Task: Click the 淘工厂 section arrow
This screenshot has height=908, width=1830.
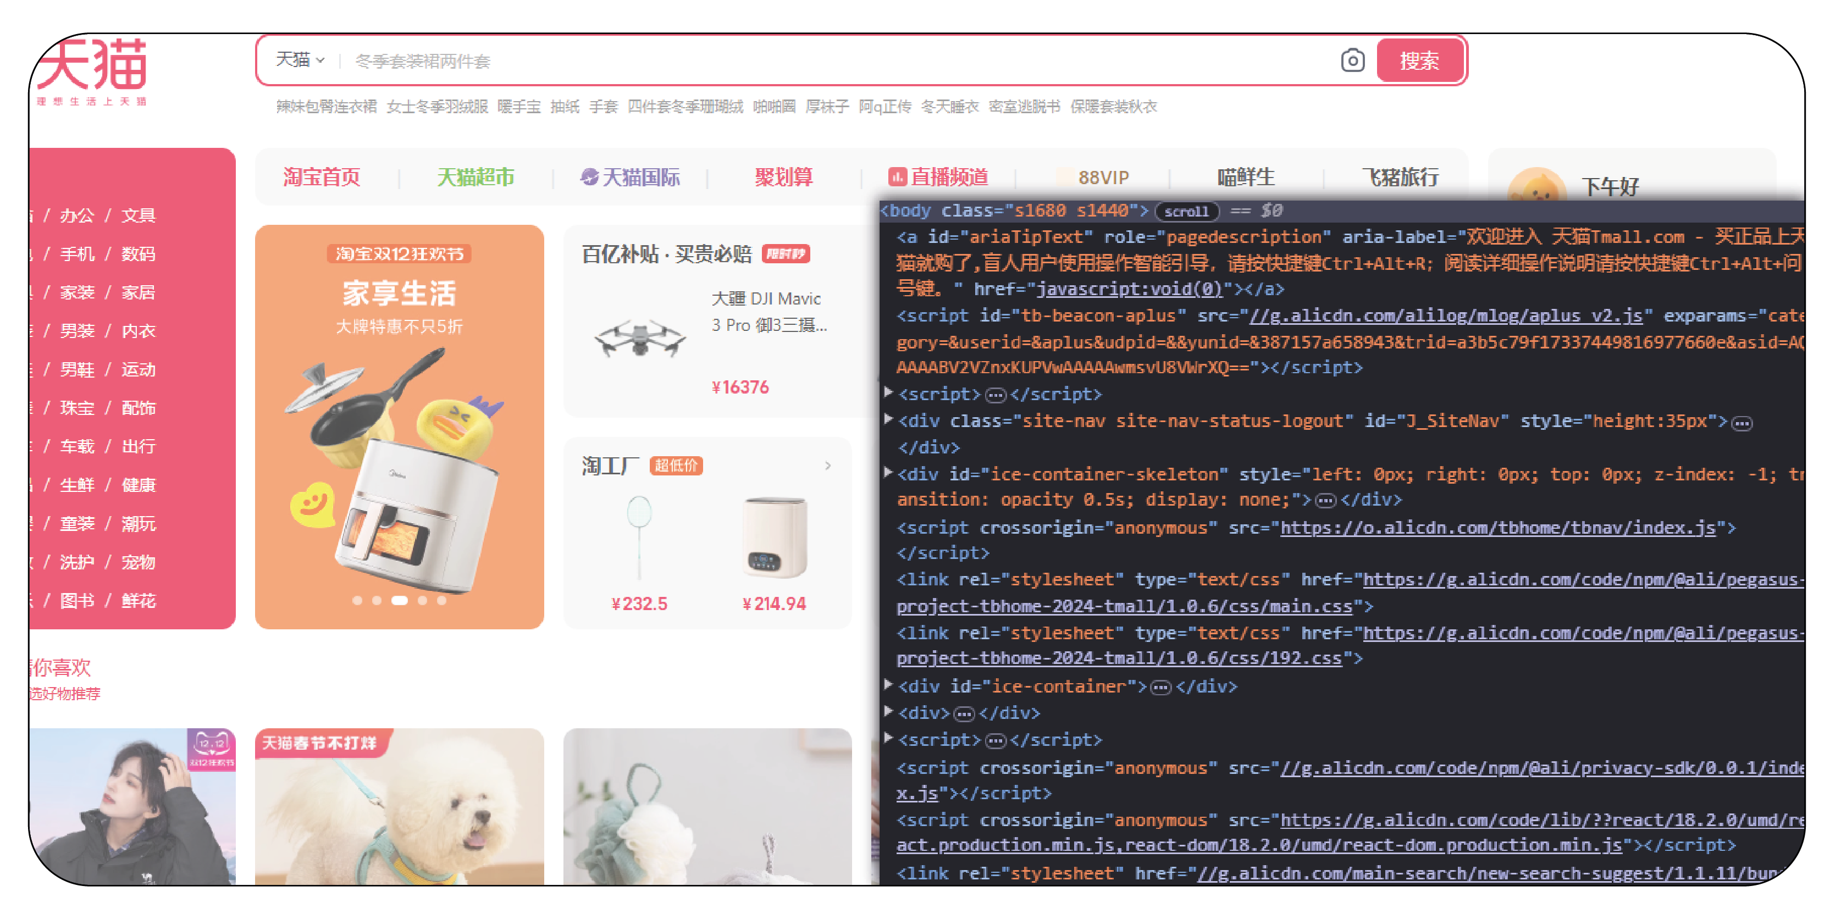Action: click(x=828, y=466)
